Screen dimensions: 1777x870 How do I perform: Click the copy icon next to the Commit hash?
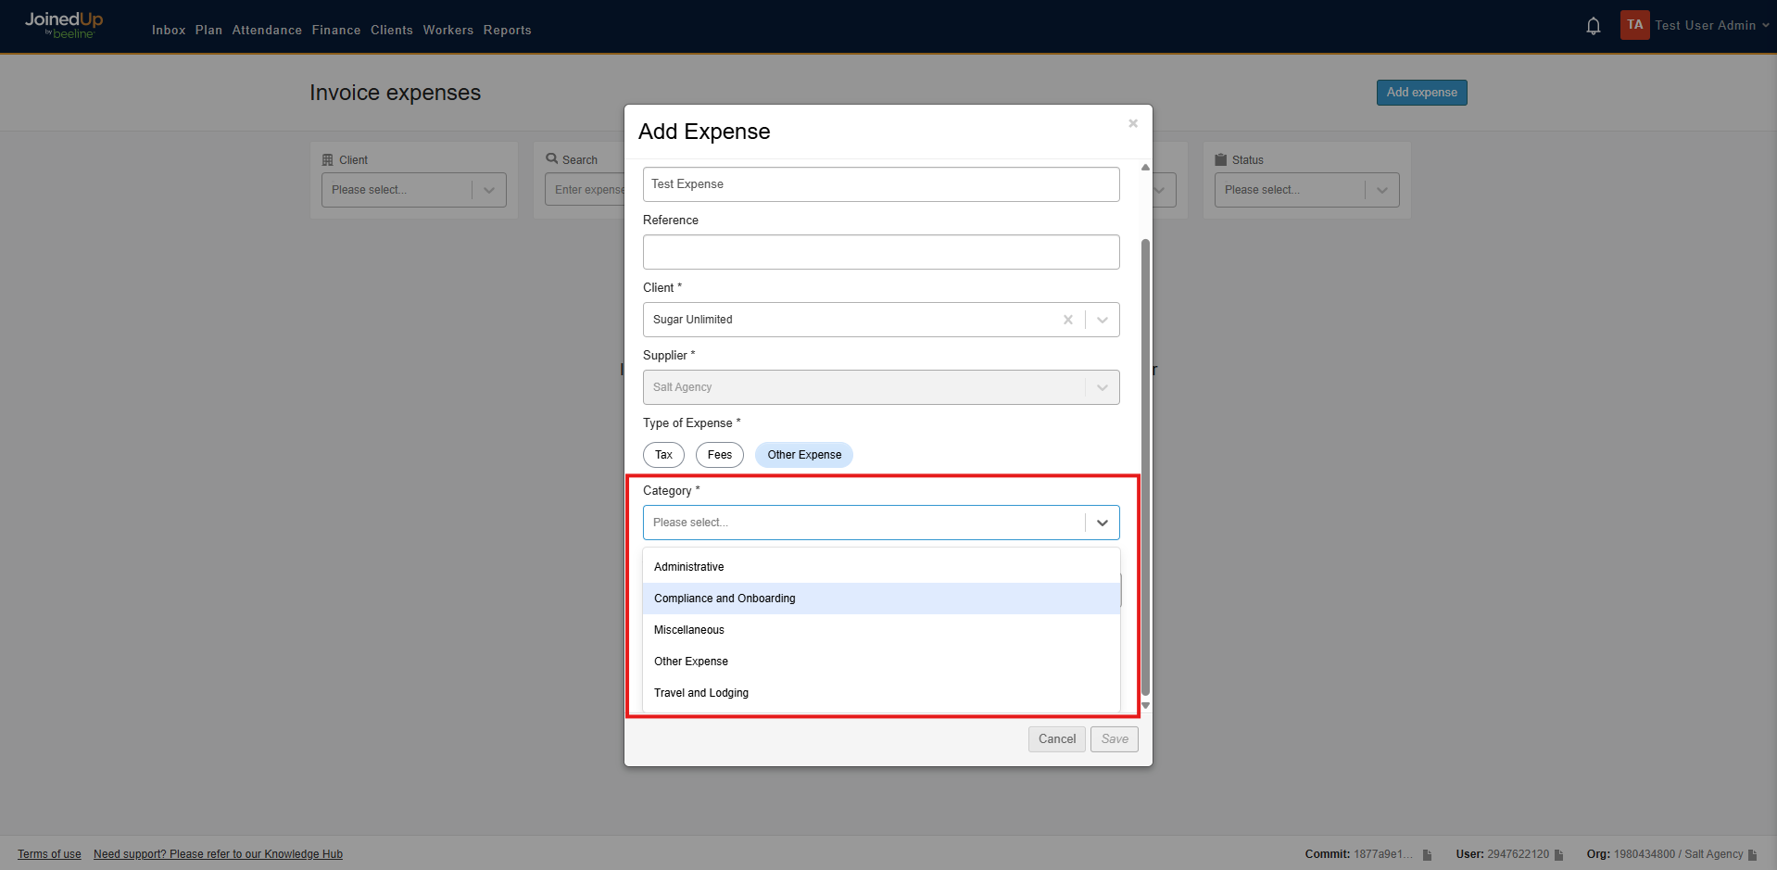(x=1426, y=854)
